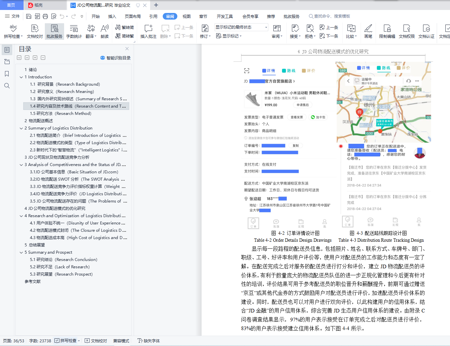Image resolution: width=450 pixels, height=346 pixels.
Task: Click the redo arrow icon
Action: [73, 16]
